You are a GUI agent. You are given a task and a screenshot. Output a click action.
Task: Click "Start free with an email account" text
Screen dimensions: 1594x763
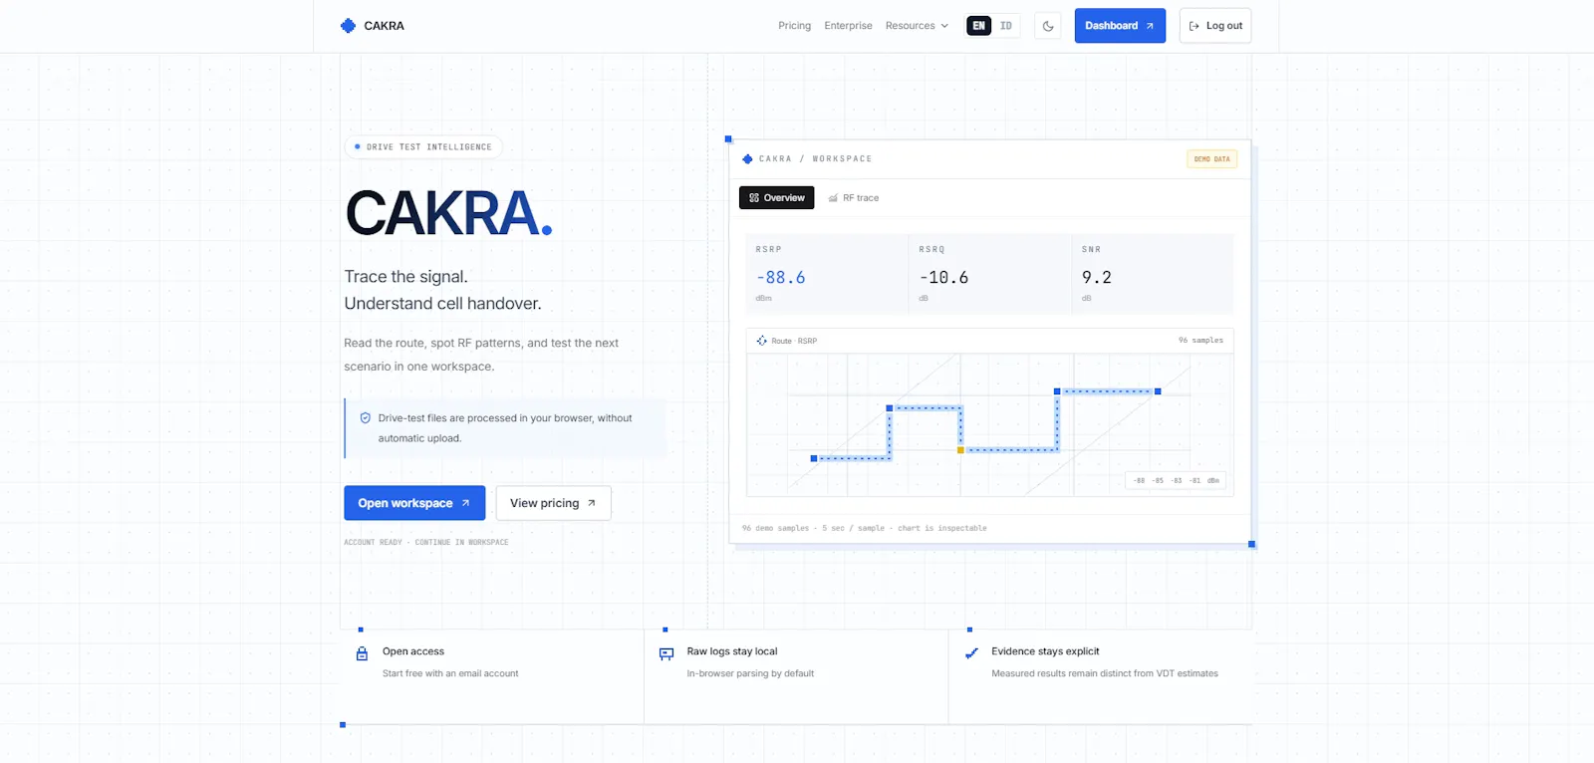pyautogui.click(x=450, y=673)
